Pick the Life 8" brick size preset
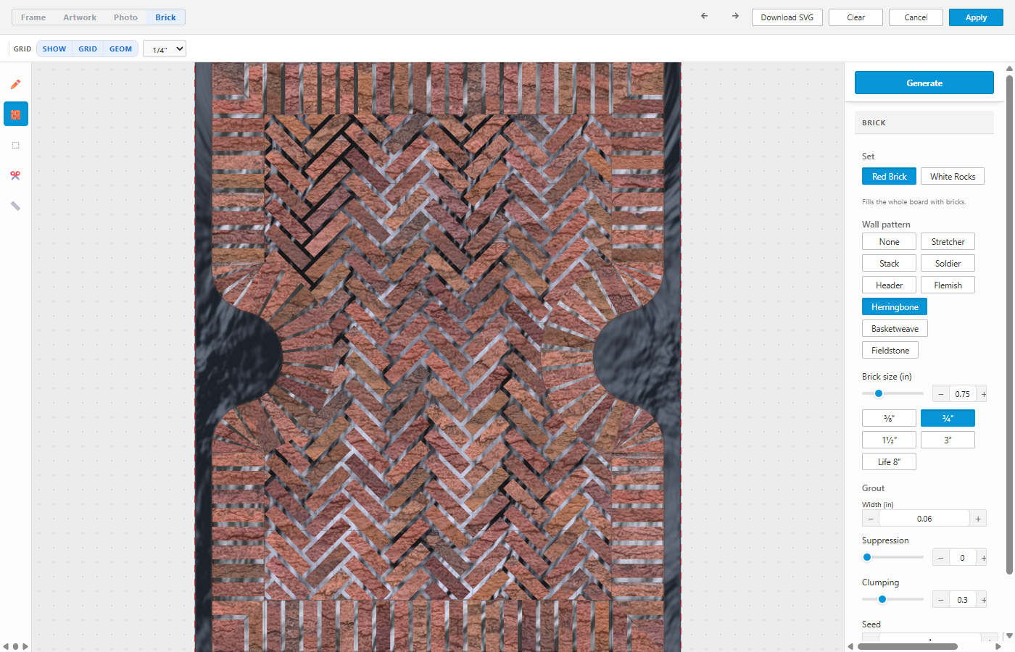1015x652 pixels. tap(889, 462)
